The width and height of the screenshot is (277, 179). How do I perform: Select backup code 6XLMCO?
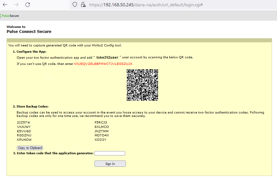102,127
